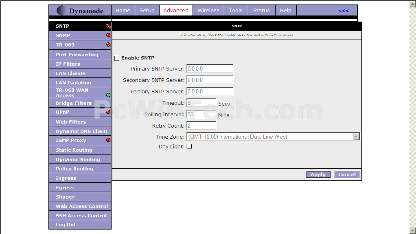Open the Web Filters page
Image resolution: width=416 pixels, height=234 pixels.
[x=80, y=121]
